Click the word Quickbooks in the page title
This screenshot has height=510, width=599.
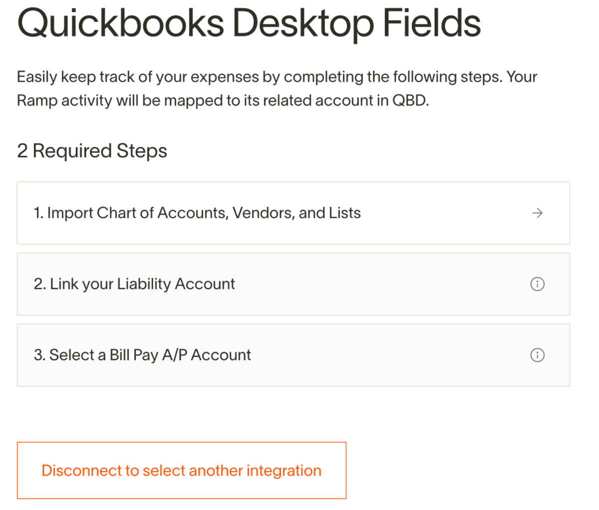pyautogui.click(x=121, y=23)
